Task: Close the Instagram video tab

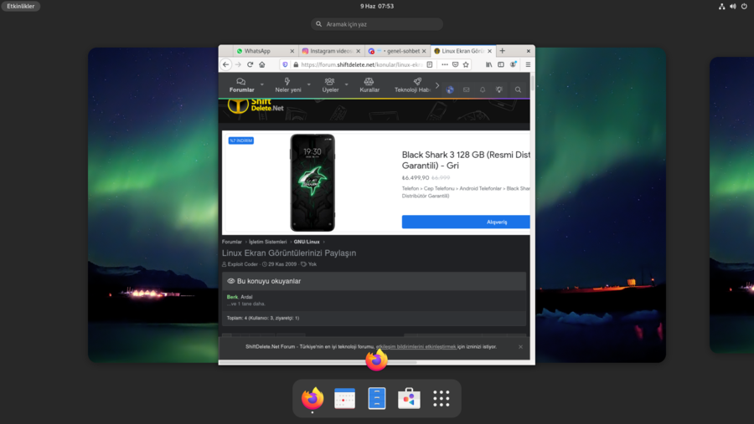Action: point(359,51)
